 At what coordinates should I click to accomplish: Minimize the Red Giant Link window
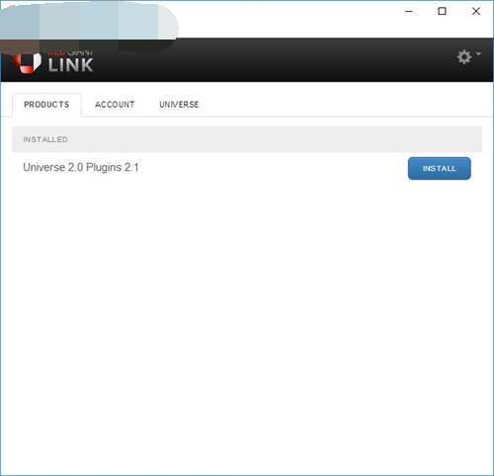409,11
